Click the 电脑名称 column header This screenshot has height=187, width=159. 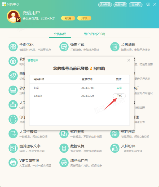tap(39, 79)
